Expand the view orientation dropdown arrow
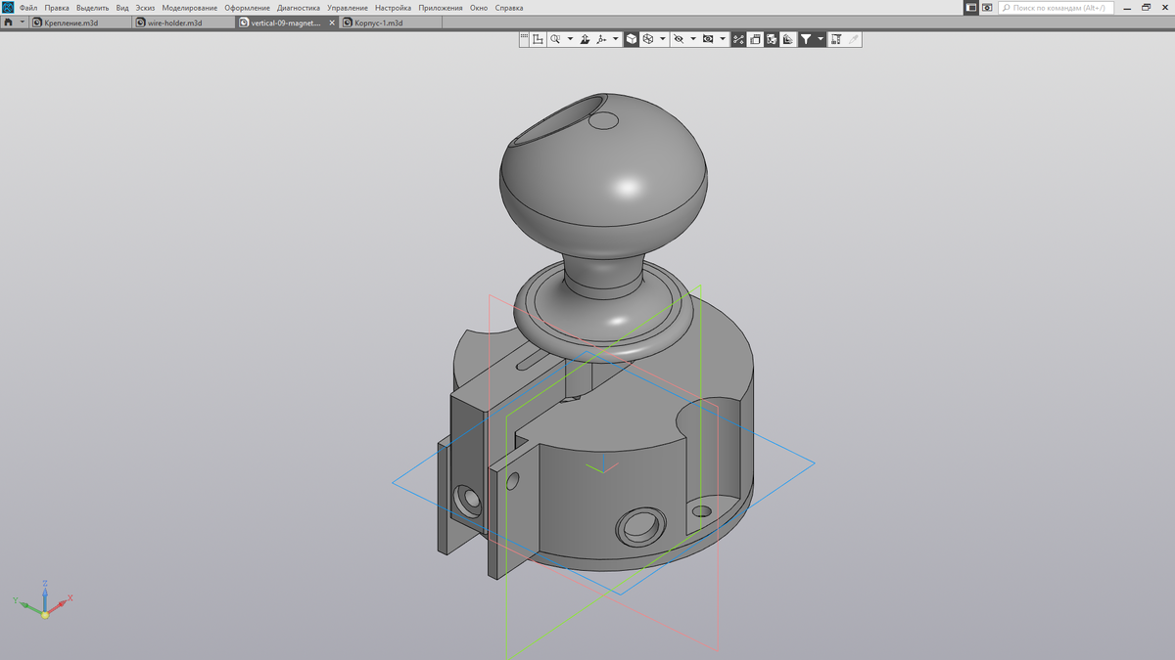This screenshot has width=1175, height=660. pyautogui.click(x=615, y=39)
